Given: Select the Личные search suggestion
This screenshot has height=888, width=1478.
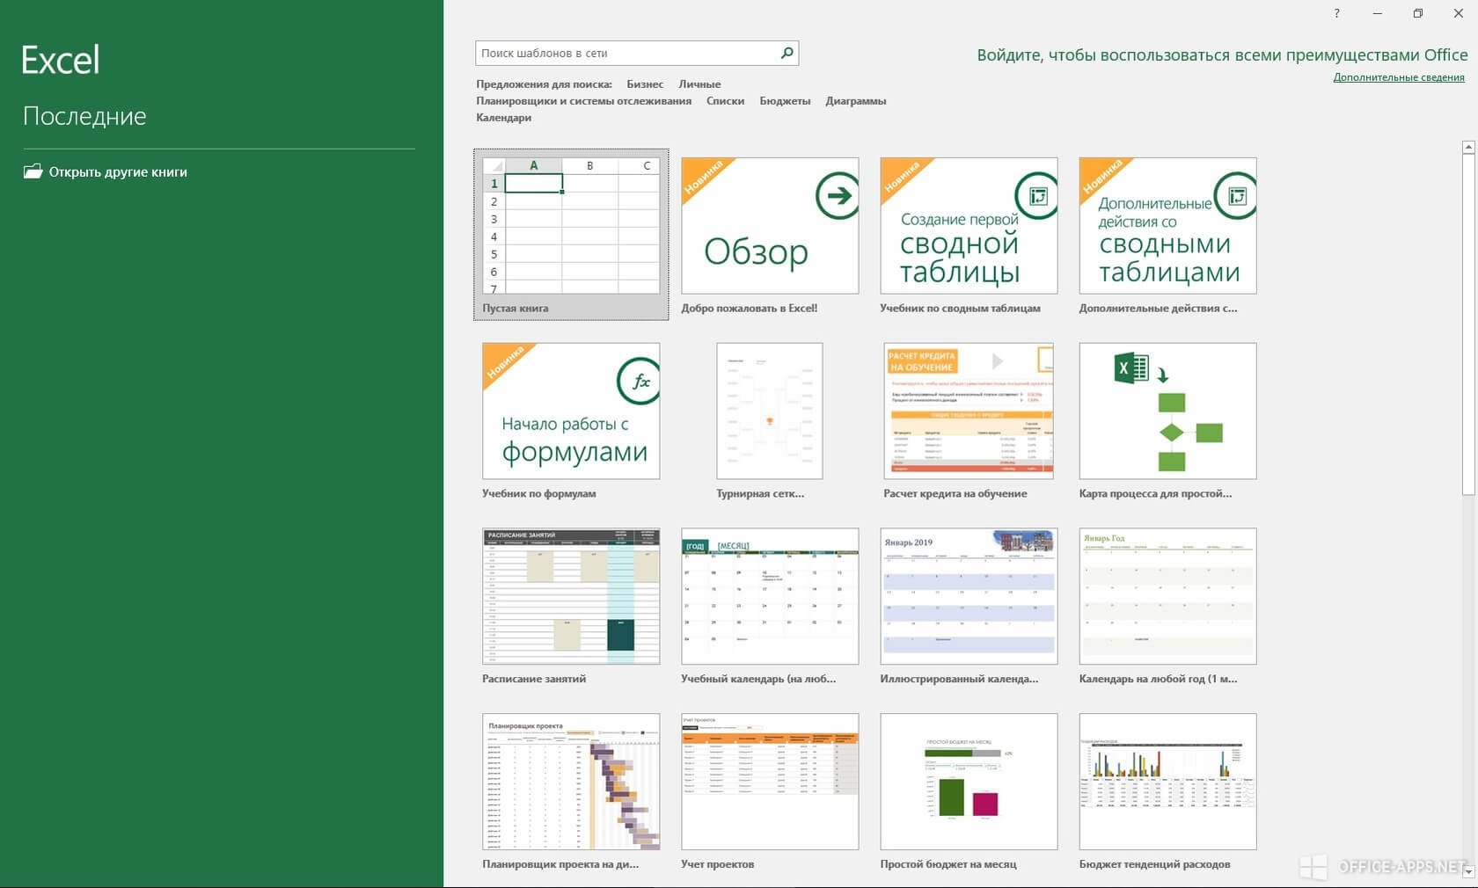Looking at the screenshot, I should tap(699, 84).
